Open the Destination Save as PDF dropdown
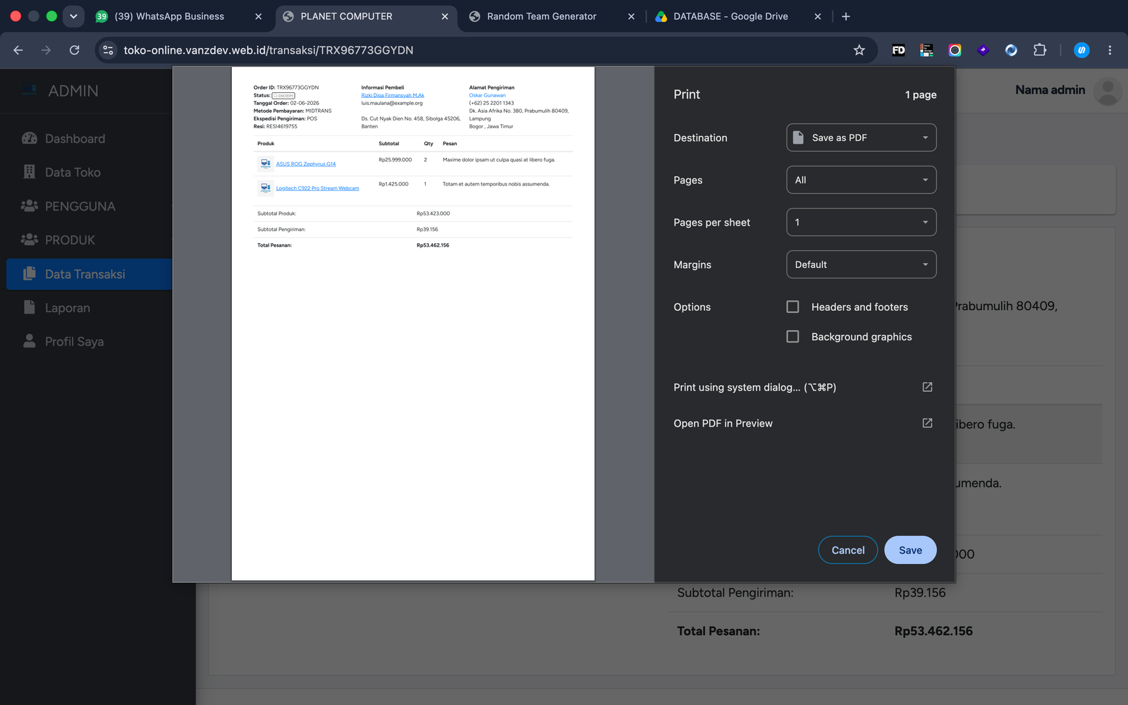 coord(861,137)
